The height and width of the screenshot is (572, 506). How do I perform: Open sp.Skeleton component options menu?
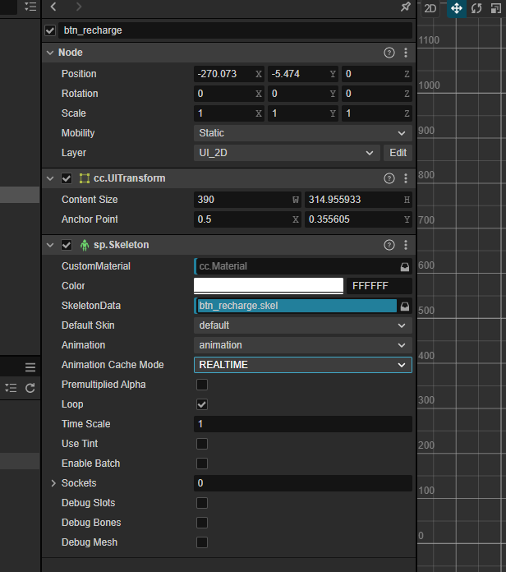[406, 245]
